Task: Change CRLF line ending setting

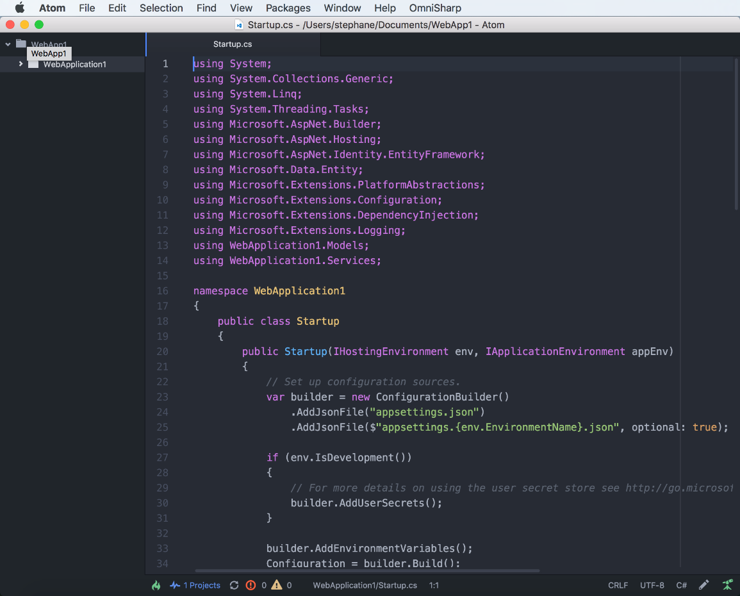Action: click(x=618, y=585)
